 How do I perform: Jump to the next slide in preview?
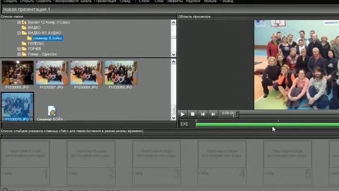pos(213,114)
